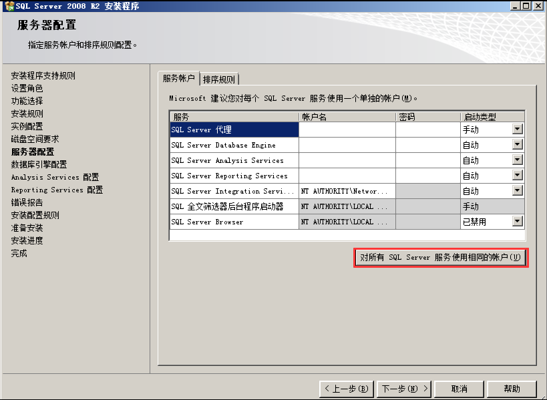547x400 pixels.
Task: Click password field for Database Engine row
Action: pos(428,145)
